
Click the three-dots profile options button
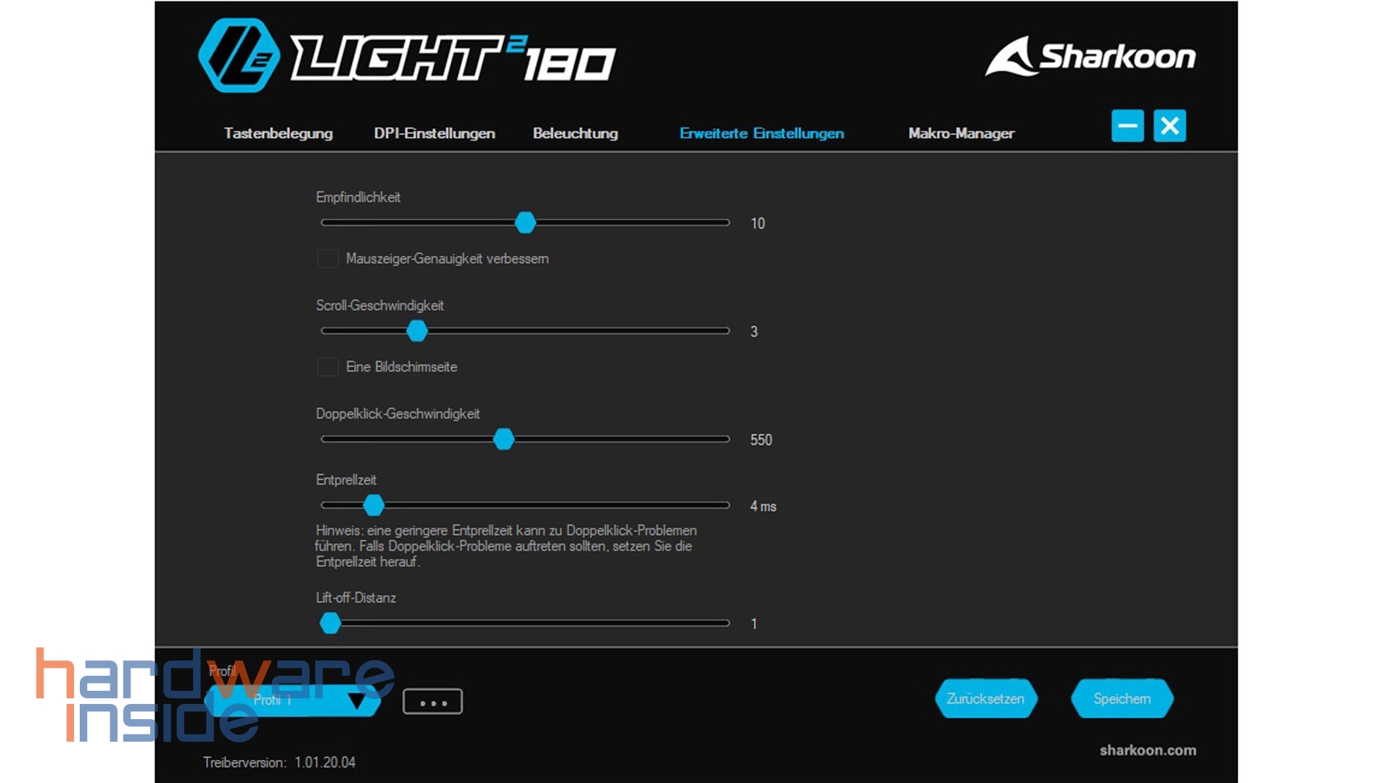coord(432,702)
